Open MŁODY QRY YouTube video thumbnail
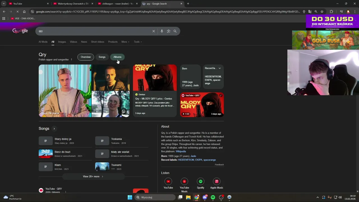The width and height of the screenshot is (359, 202). [x=202, y=105]
